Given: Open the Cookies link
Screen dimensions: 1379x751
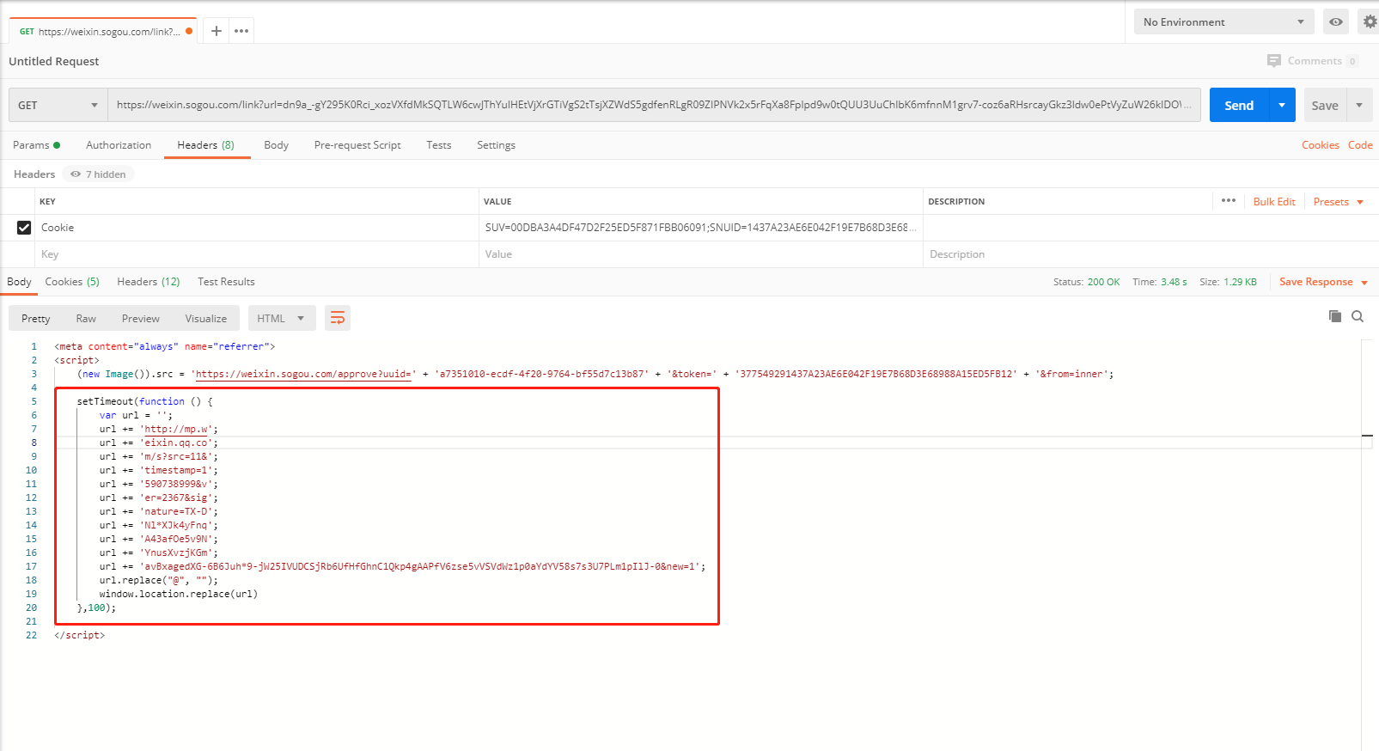Looking at the screenshot, I should point(1321,145).
